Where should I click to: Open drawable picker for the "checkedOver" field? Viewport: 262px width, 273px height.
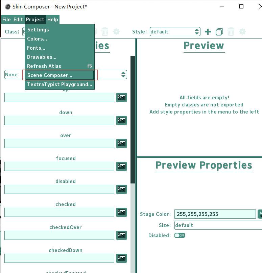click(121, 235)
